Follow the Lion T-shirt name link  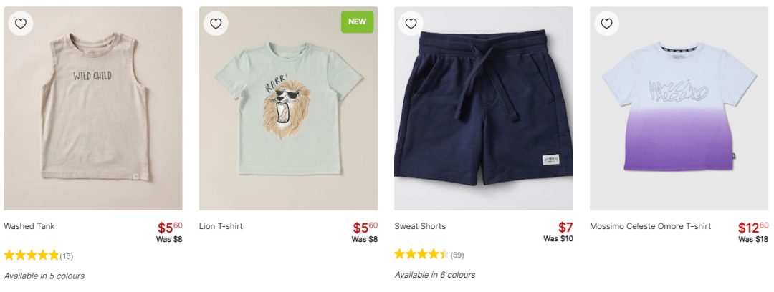[x=221, y=226]
